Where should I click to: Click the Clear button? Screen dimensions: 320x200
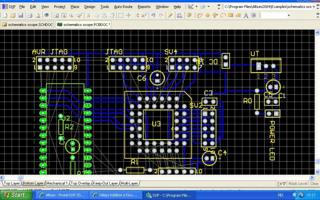pyautogui.click(x=314, y=184)
